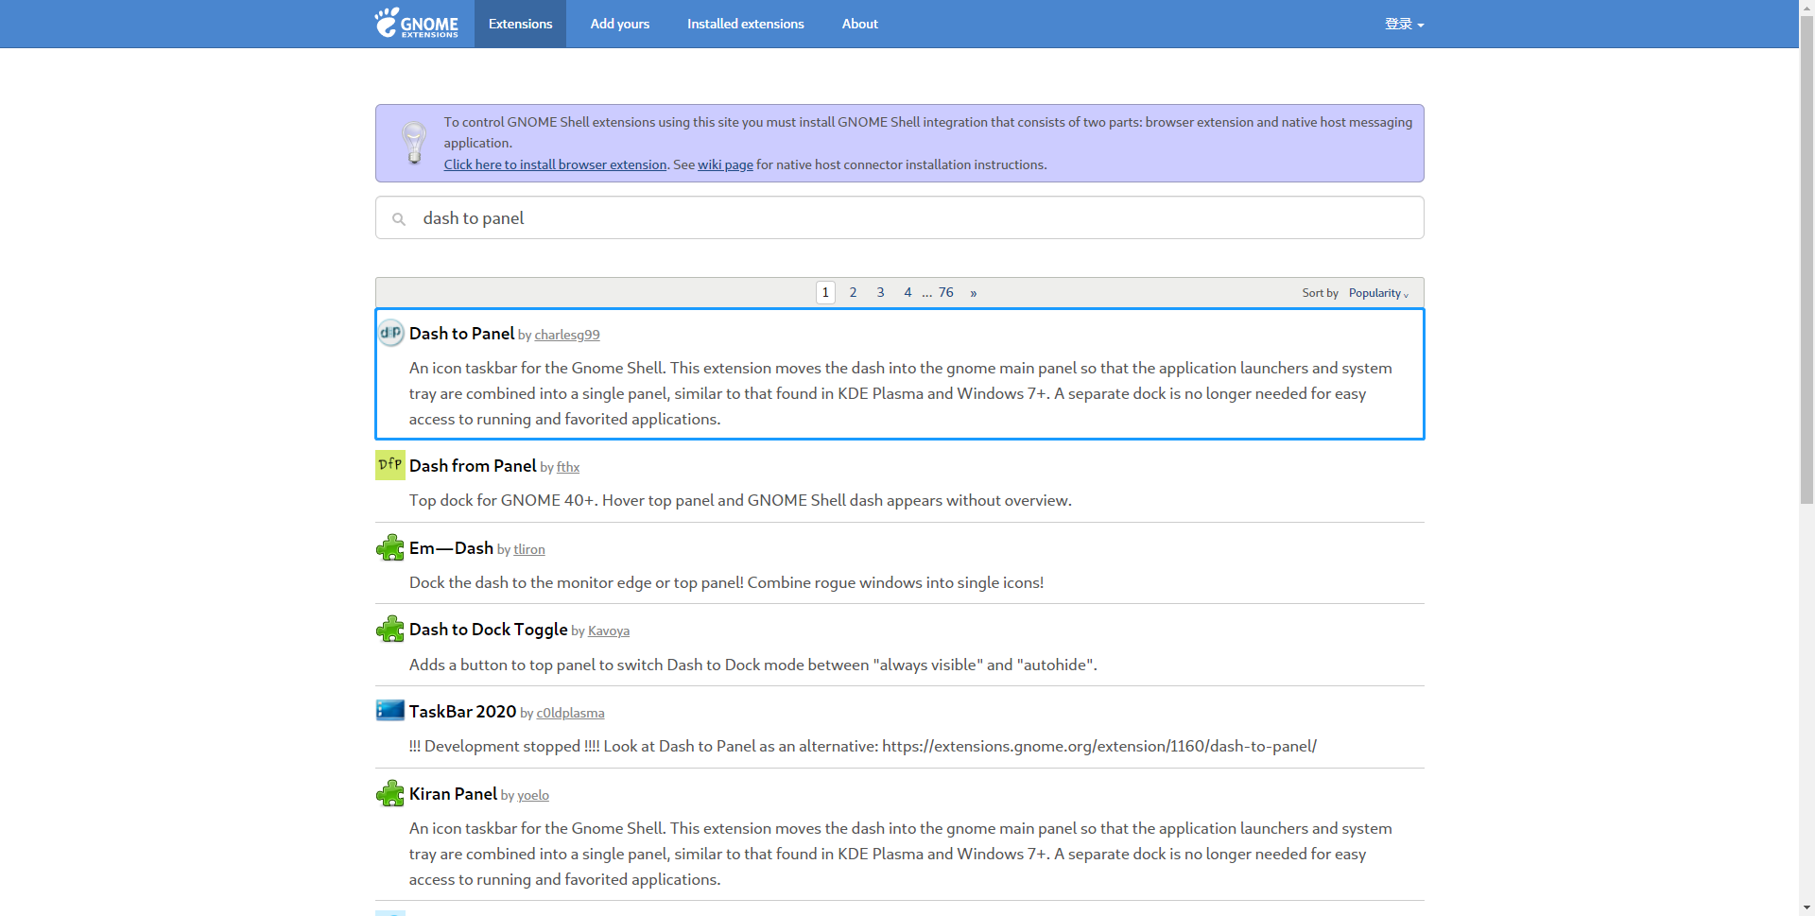
Task: Go to results page 2
Action: point(853,293)
